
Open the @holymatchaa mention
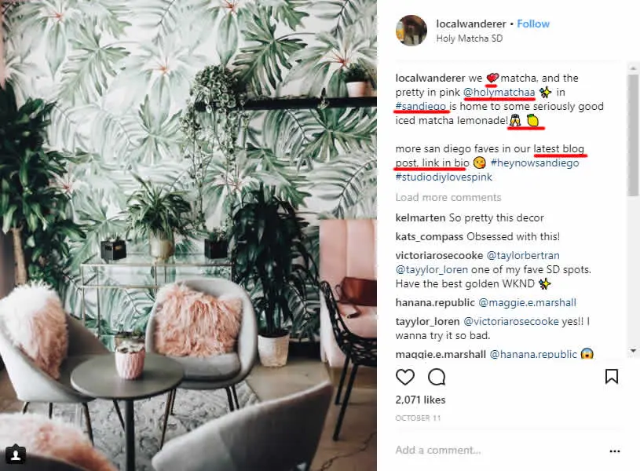[499, 93]
